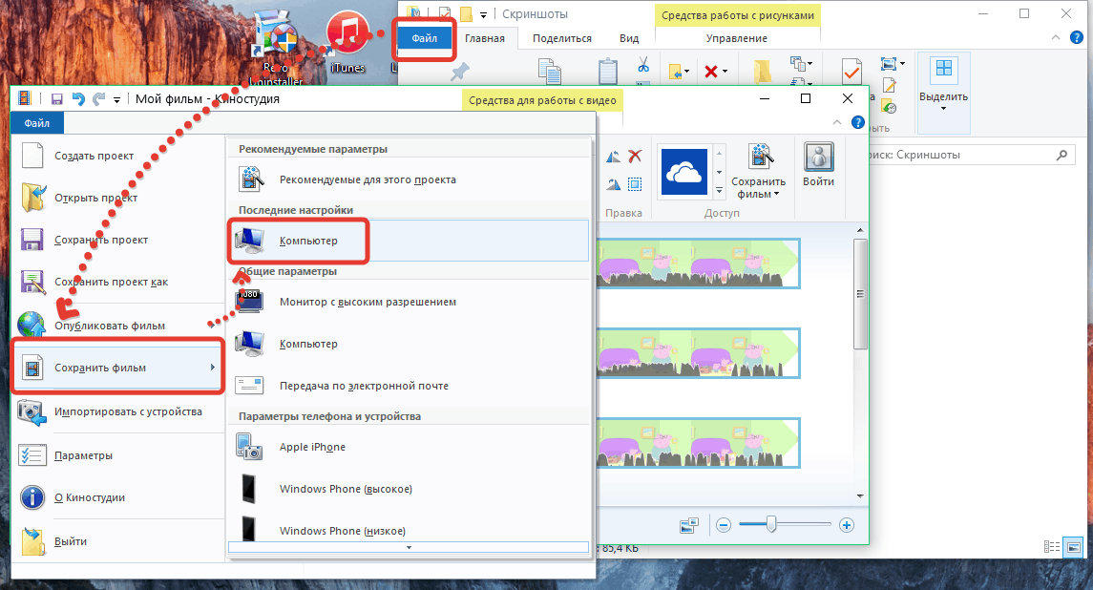Image resolution: width=1093 pixels, height=590 pixels.
Task: Choose Передача по электронной почте preset
Action: pos(409,386)
